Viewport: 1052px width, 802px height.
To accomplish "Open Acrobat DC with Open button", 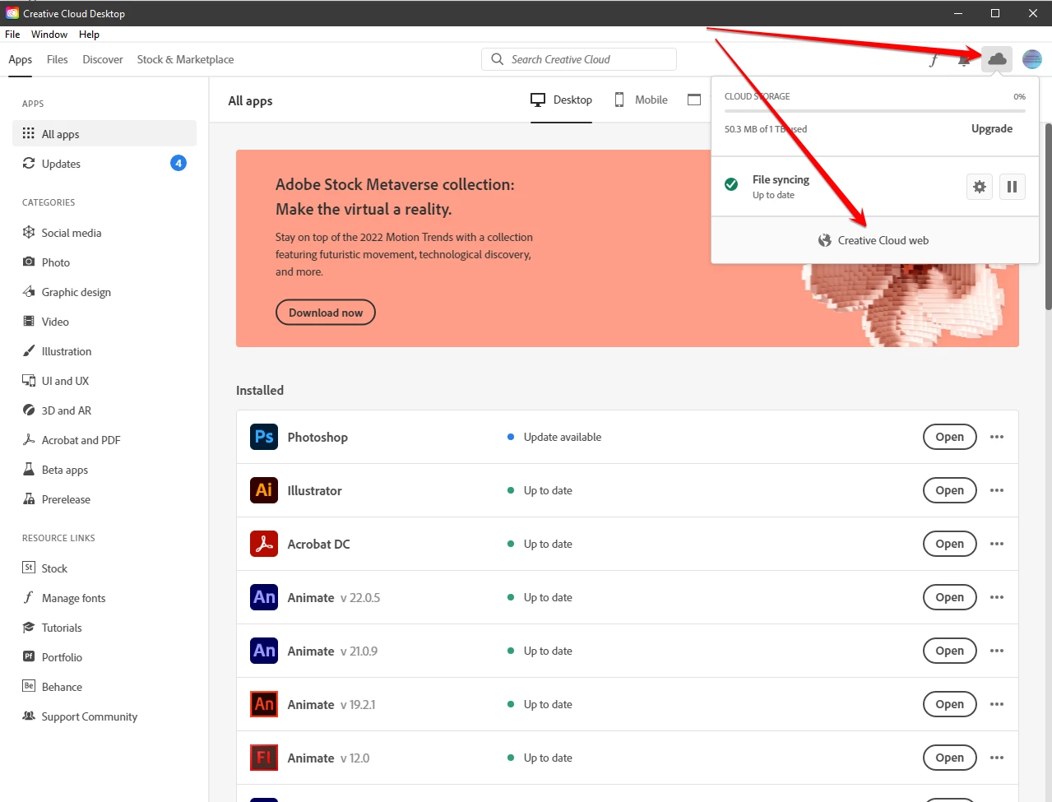I will (x=950, y=544).
